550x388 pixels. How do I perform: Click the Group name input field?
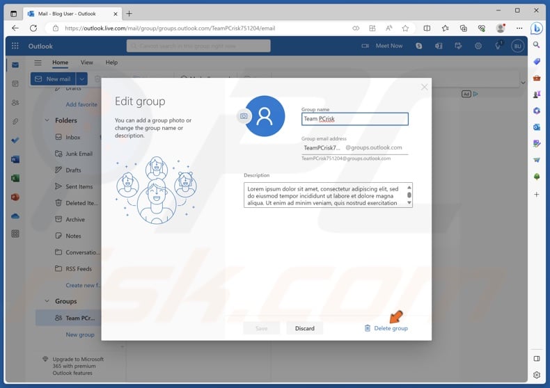tap(354, 119)
